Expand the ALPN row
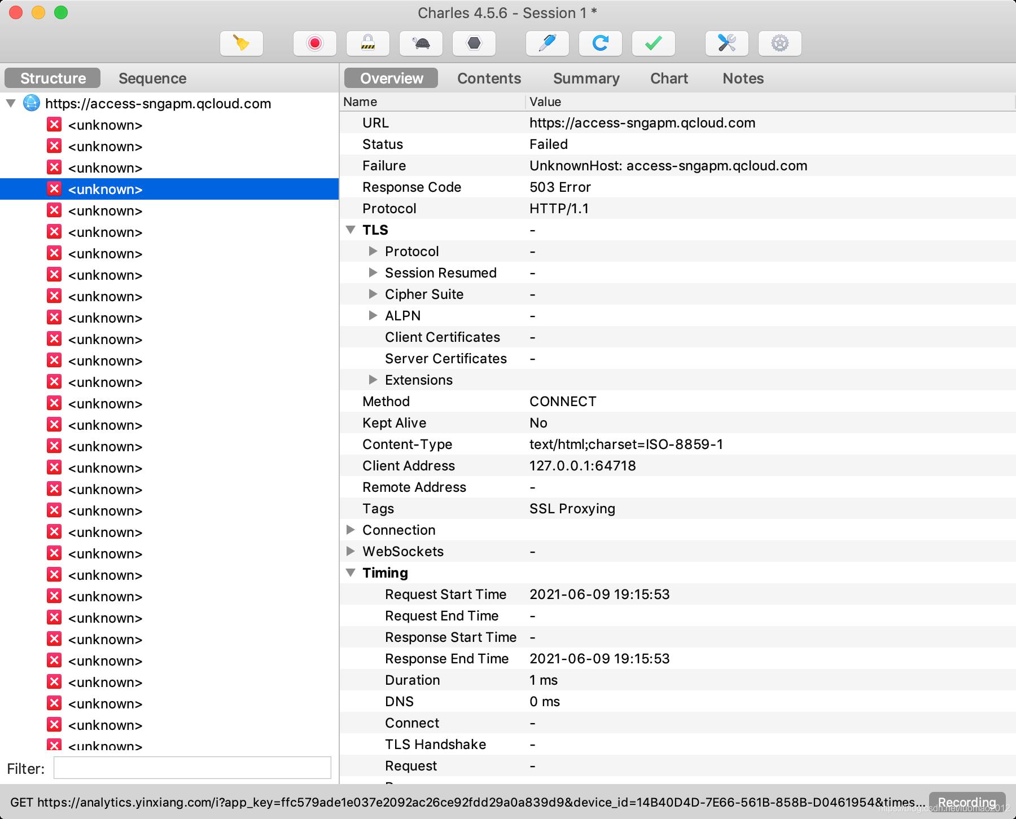This screenshot has height=819, width=1016. point(373,315)
